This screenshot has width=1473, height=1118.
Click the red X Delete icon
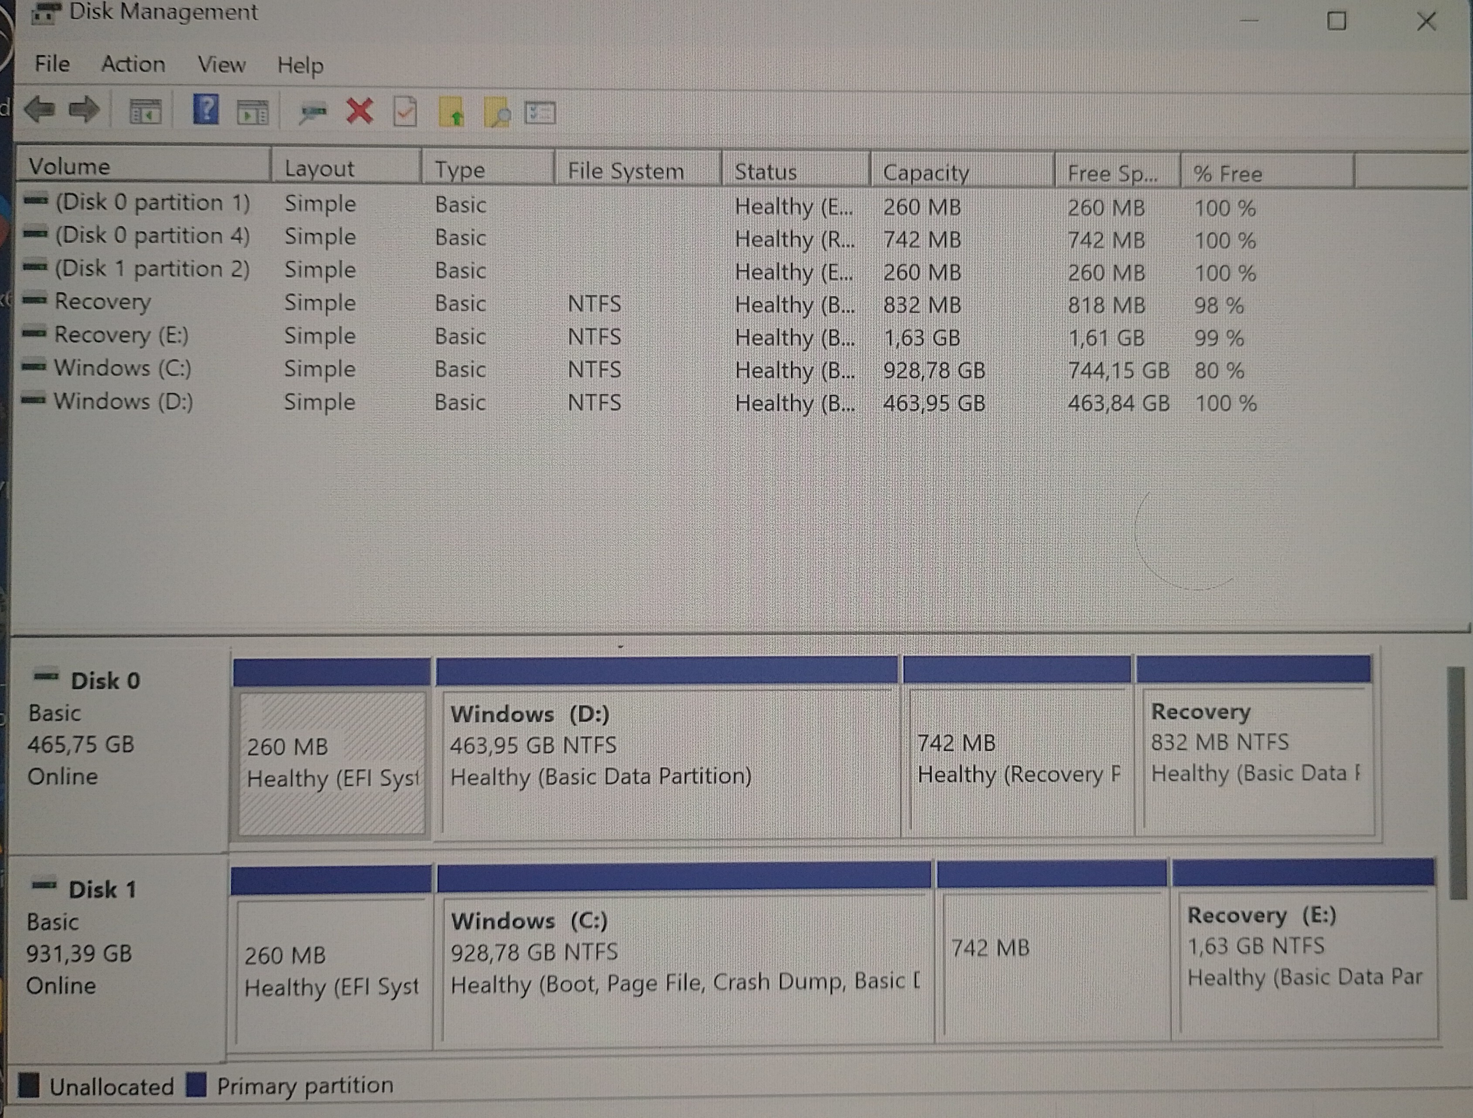(x=359, y=111)
